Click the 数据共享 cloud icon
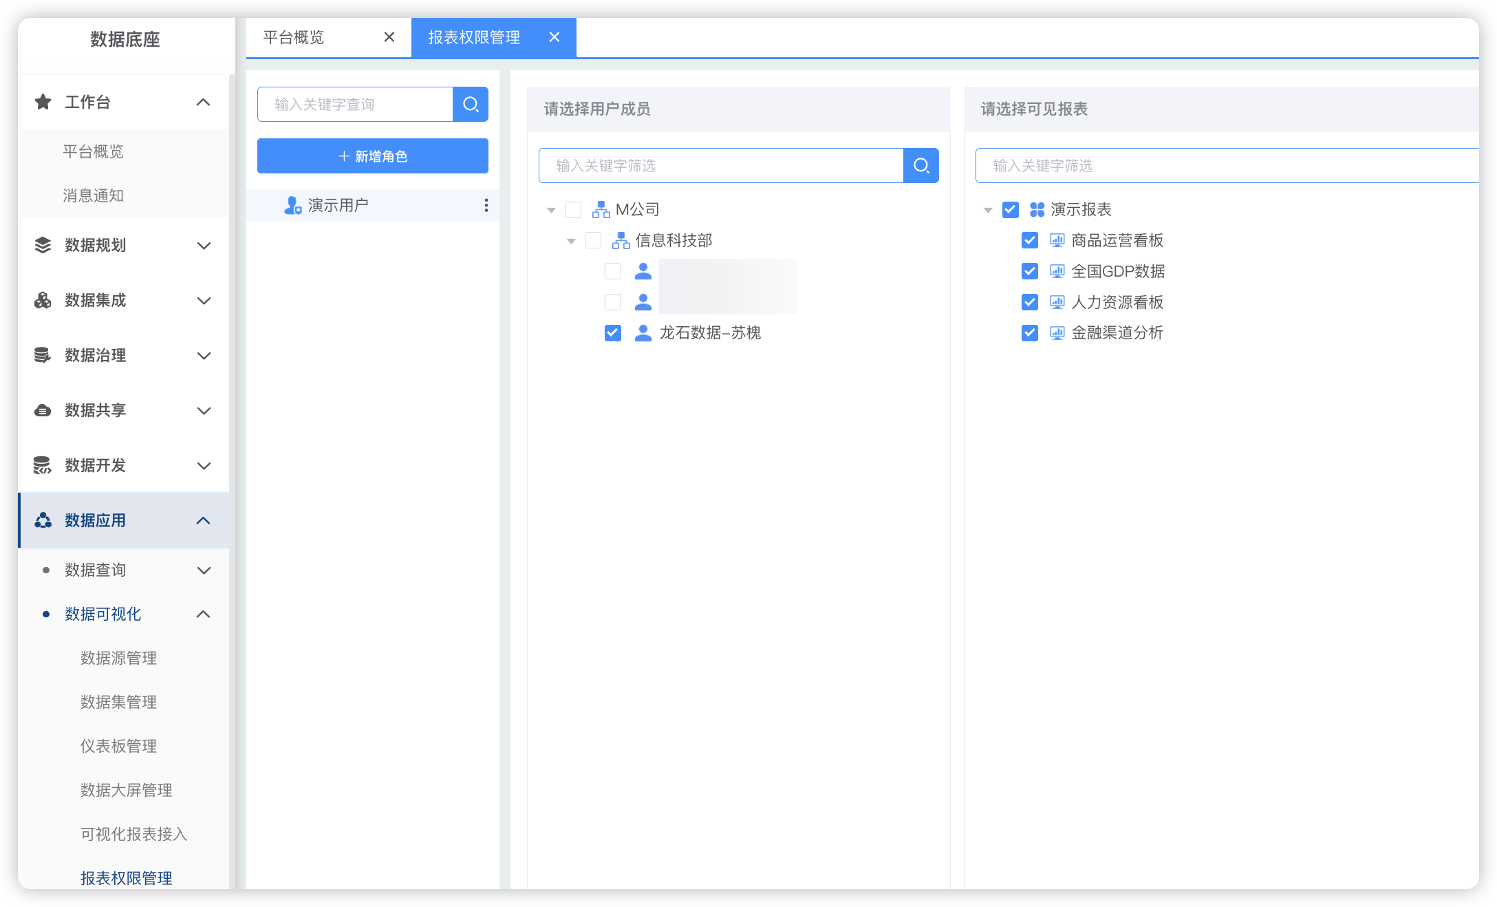 43,410
